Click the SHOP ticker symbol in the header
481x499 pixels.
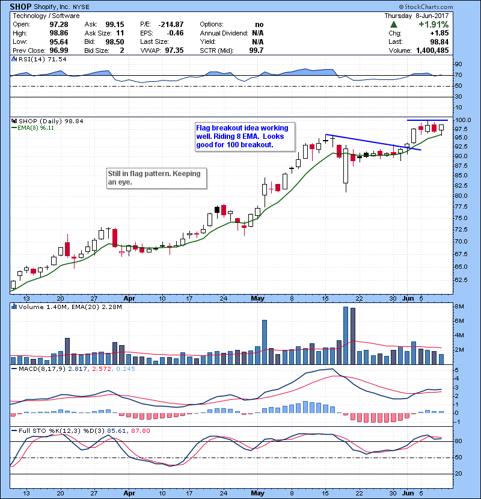tap(20, 7)
